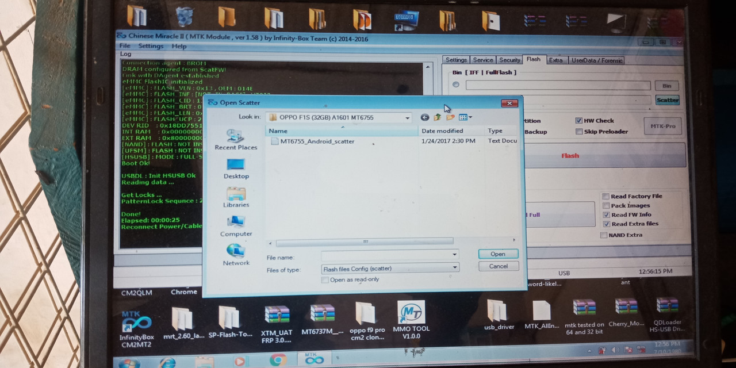Open the QDLoader HS-USB Driver archive
The height and width of the screenshot is (368, 736).
[666, 315]
